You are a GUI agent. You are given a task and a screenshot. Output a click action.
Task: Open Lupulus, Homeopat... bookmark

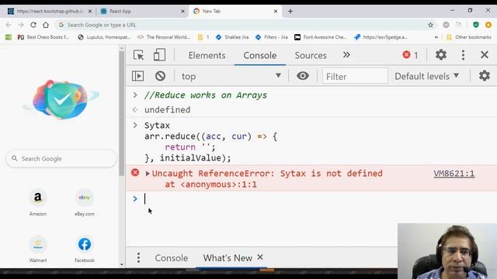pos(104,37)
